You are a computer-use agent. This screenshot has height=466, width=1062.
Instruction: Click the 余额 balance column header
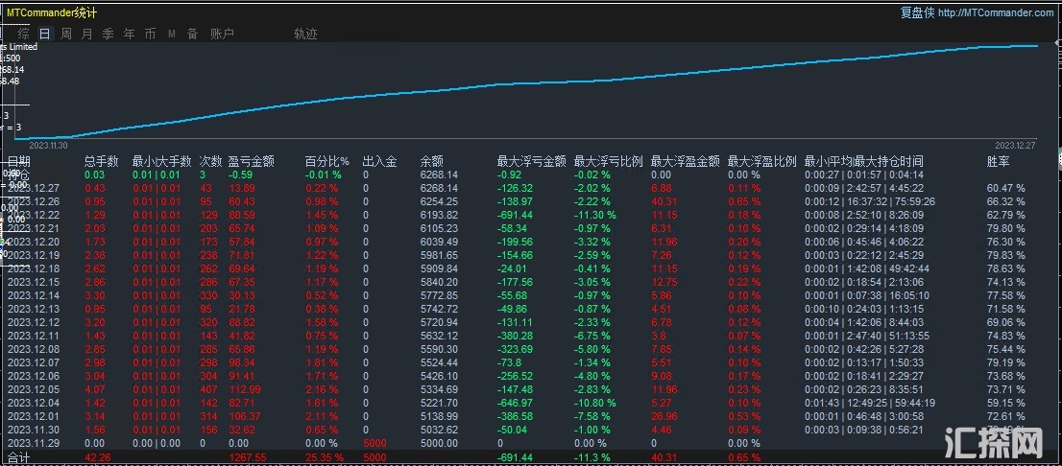pos(431,162)
